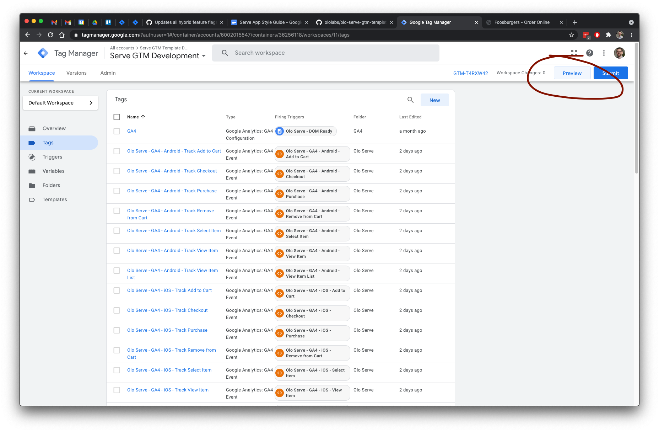Toggle the select-all tags checkbox

[117, 117]
